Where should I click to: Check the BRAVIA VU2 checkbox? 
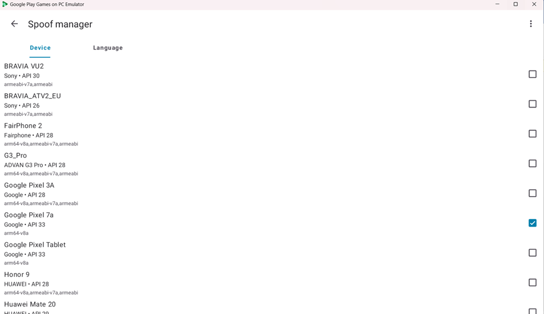(x=532, y=74)
